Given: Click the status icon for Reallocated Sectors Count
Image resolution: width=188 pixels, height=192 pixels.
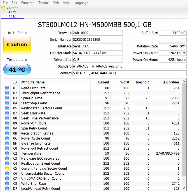Looking at the screenshot, I should (x=7, y=108).
